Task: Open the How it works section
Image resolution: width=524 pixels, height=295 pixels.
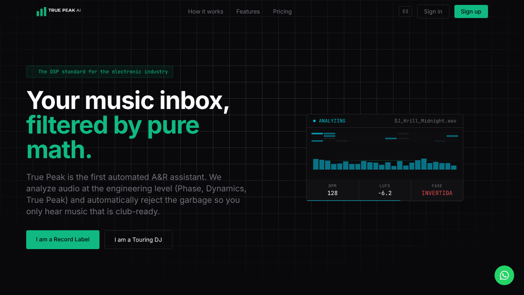Action: [206, 11]
